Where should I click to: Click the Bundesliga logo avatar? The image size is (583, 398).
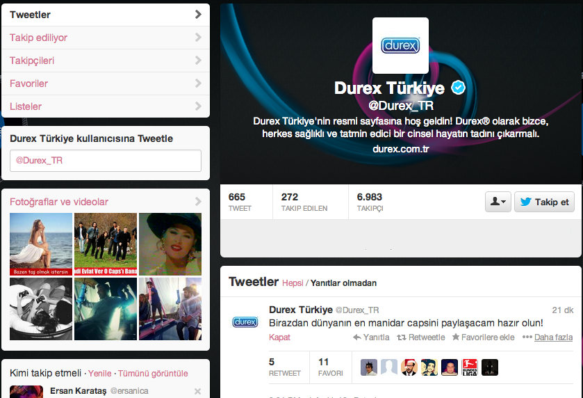point(470,367)
